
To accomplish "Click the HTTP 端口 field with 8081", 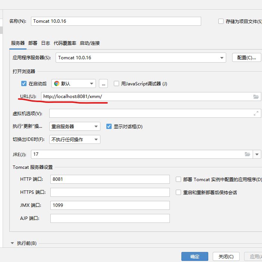I will coord(110,179).
